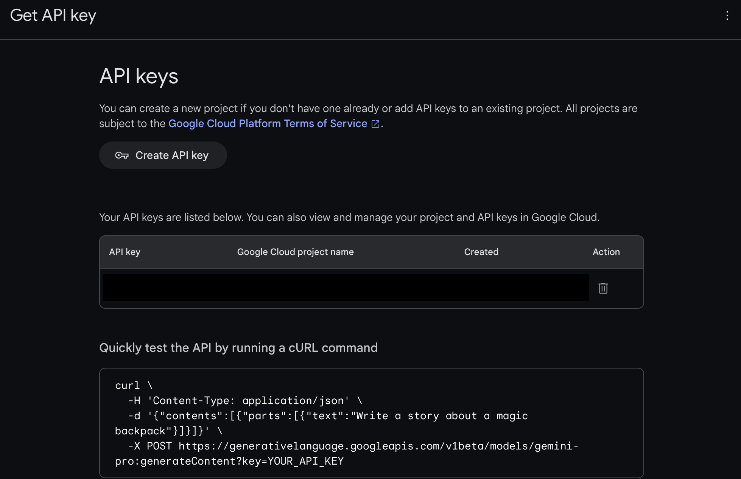Click the cURL command section heading
The width and height of the screenshot is (741, 479).
[x=238, y=348]
